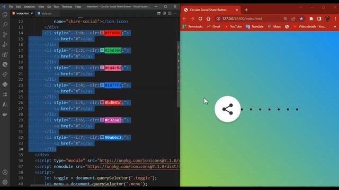Screen dimensions: 339x190
Task: Open the Remotasks bookmark
Action: (x=193, y=26)
